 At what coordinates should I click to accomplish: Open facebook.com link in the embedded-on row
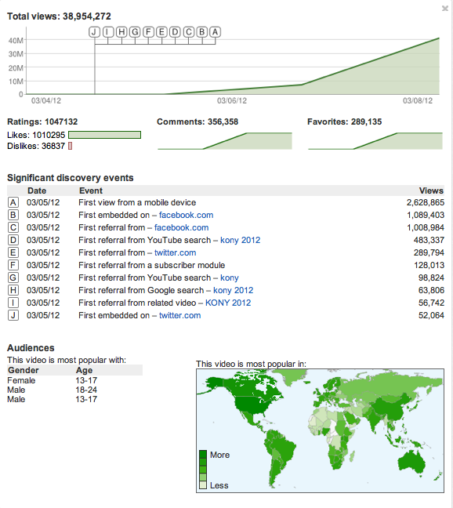click(186, 215)
